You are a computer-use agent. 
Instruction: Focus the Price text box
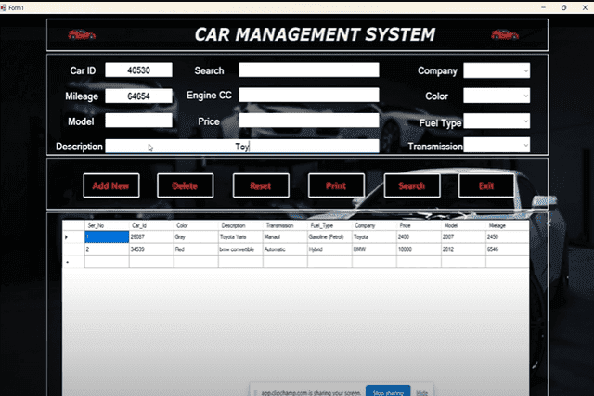click(309, 121)
